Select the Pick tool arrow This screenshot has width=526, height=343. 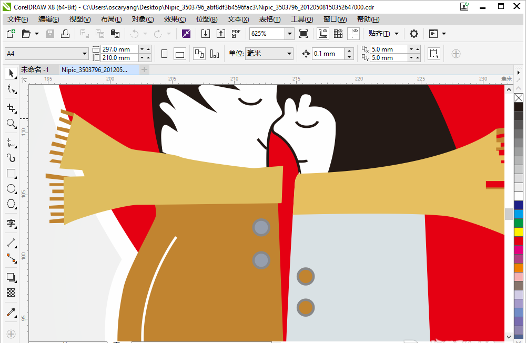click(x=11, y=73)
